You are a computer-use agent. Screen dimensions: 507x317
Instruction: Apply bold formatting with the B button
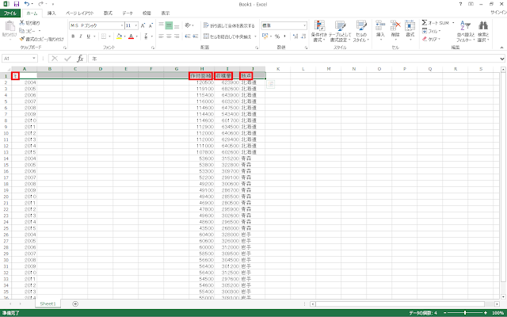(x=73, y=36)
